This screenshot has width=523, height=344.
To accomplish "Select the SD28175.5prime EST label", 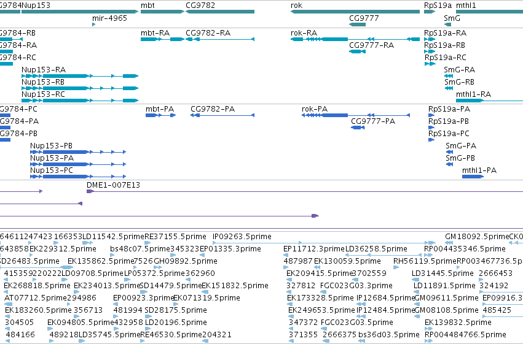I will [176, 311].
